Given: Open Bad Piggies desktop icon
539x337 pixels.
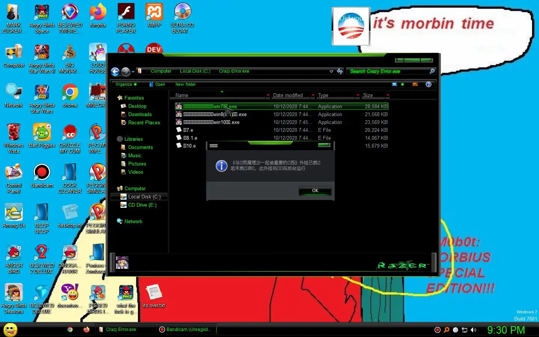Looking at the screenshot, I should click(x=42, y=136).
